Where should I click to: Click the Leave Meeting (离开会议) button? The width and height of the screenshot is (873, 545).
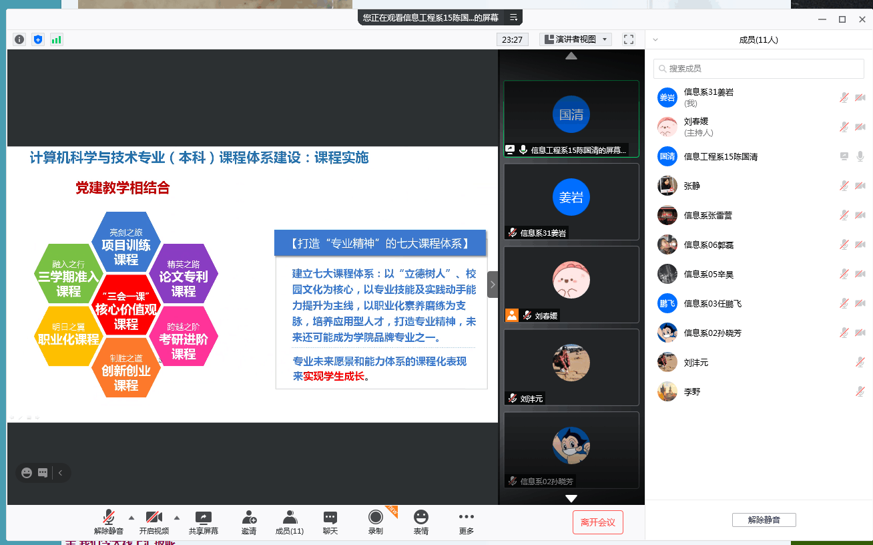tap(597, 522)
